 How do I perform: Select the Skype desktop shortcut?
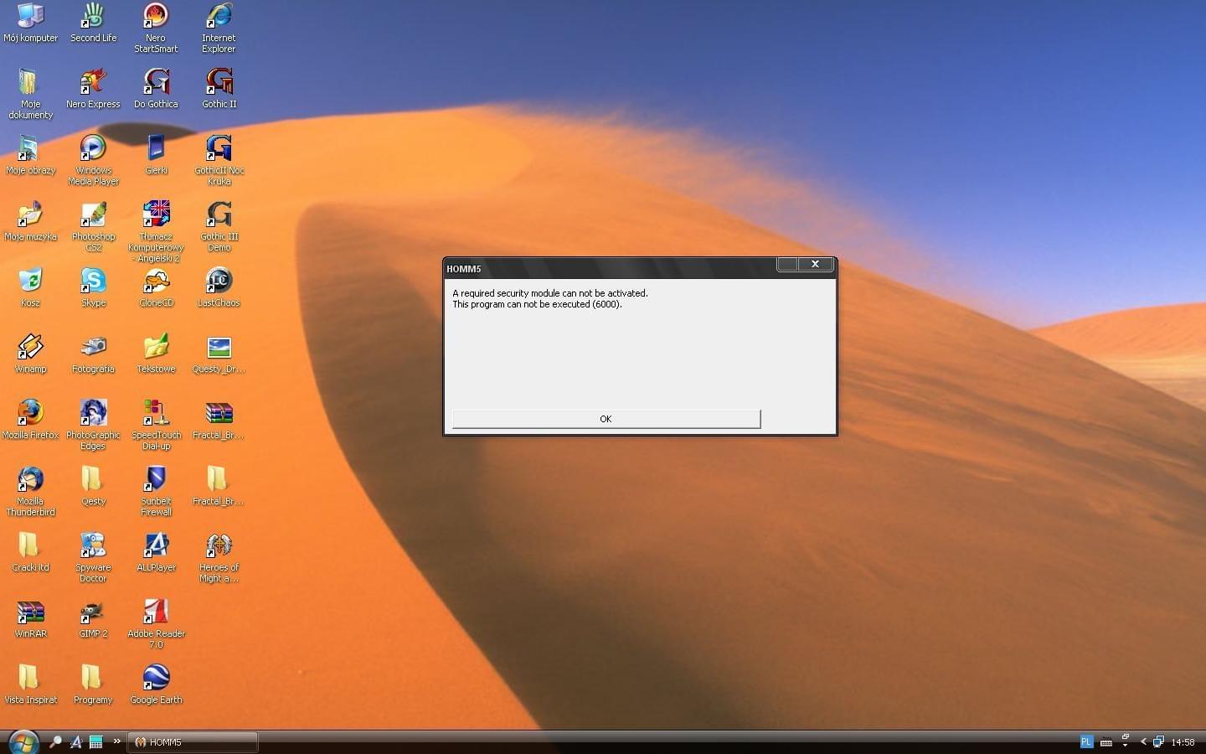tap(93, 287)
